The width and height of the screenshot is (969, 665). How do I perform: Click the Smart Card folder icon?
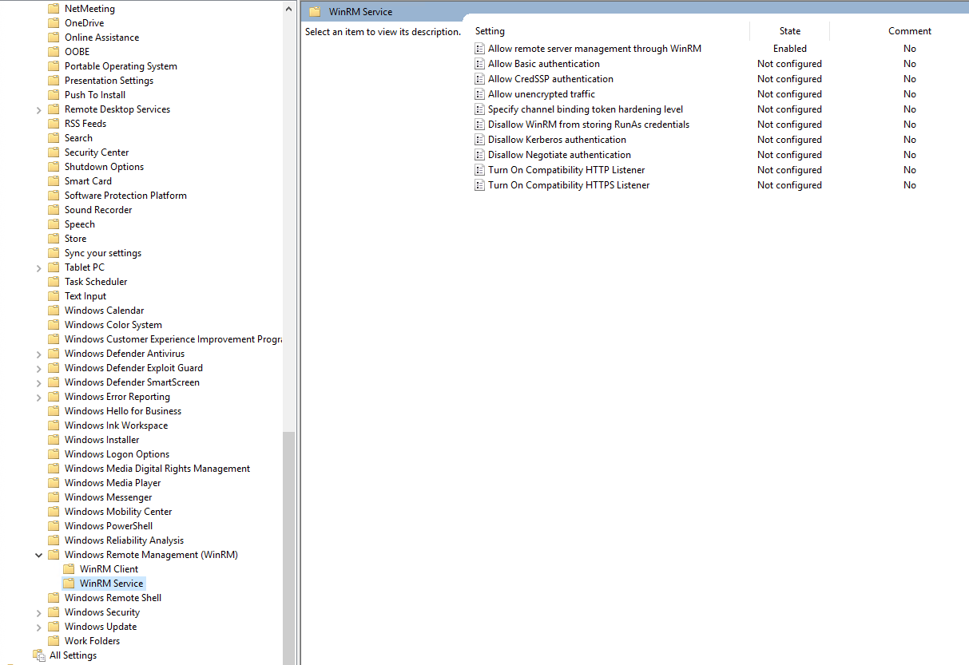coord(54,181)
